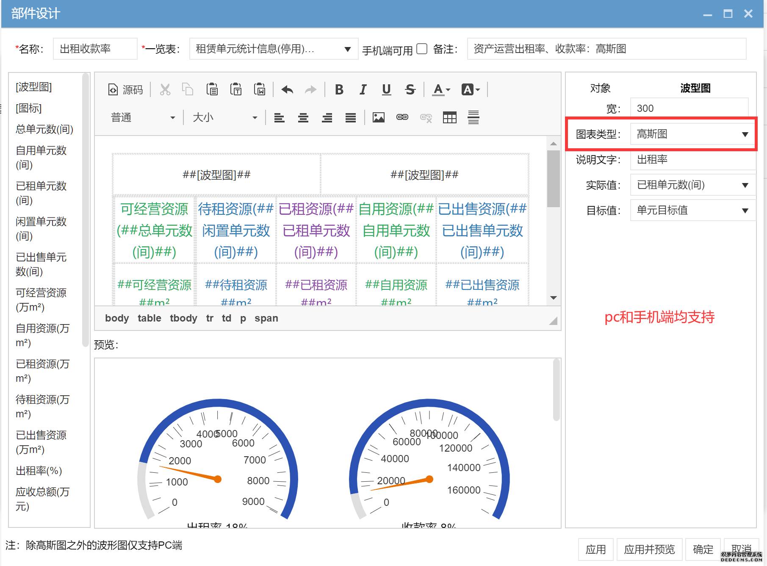Select 总单元数(间) in the field list
Viewport: 767px width, 566px height.
(x=44, y=129)
